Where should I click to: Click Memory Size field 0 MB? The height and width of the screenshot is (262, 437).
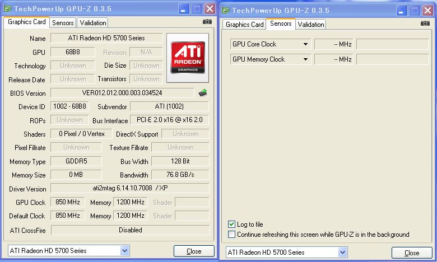click(76, 175)
